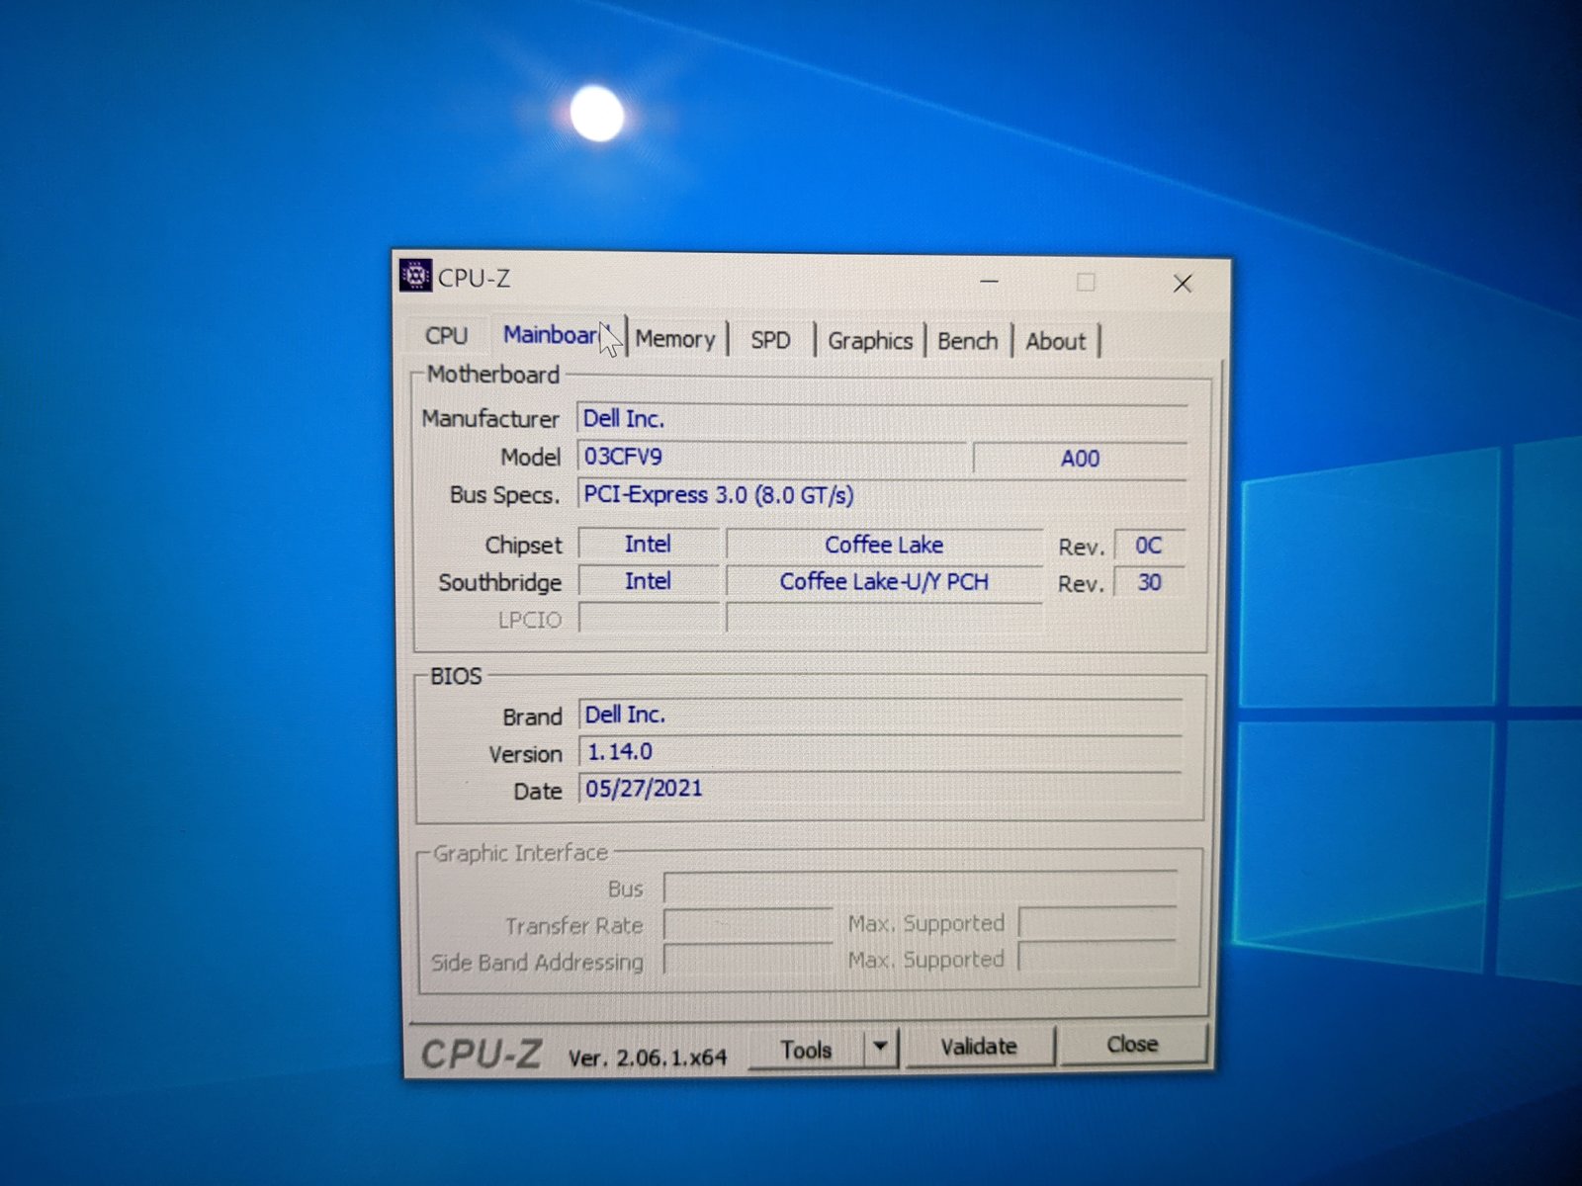The width and height of the screenshot is (1582, 1186).
Task: Click the Validate button
Action: 979,1047
